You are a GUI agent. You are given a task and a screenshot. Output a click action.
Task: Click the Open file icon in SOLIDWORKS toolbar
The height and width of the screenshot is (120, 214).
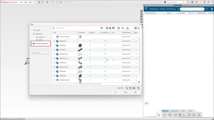(47, 2)
